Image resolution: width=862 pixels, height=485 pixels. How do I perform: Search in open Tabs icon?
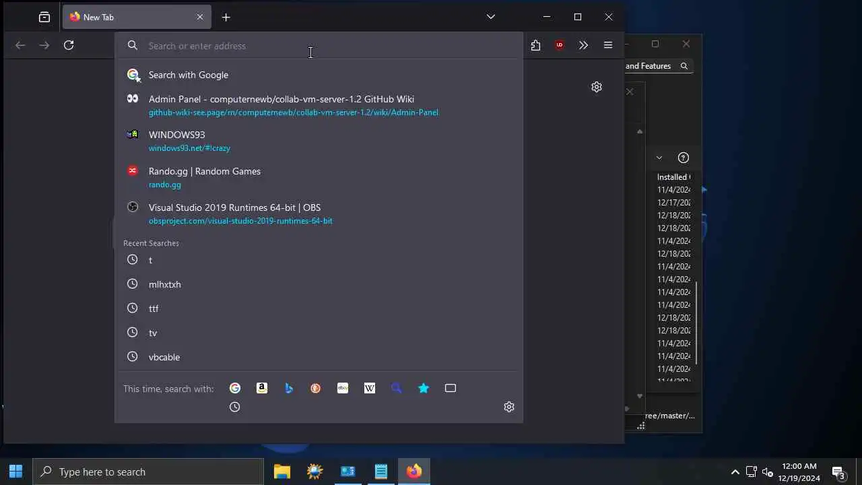click(x=451, y=388)
